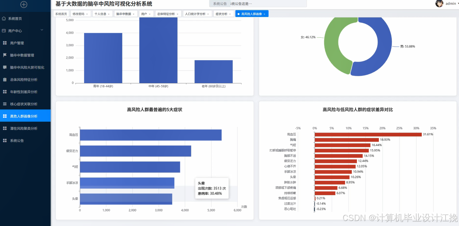Image resolution: width=459 pixels, height=226 pixels.
Task: Close the 修改密码 tab
Action: tap(87, 14)
